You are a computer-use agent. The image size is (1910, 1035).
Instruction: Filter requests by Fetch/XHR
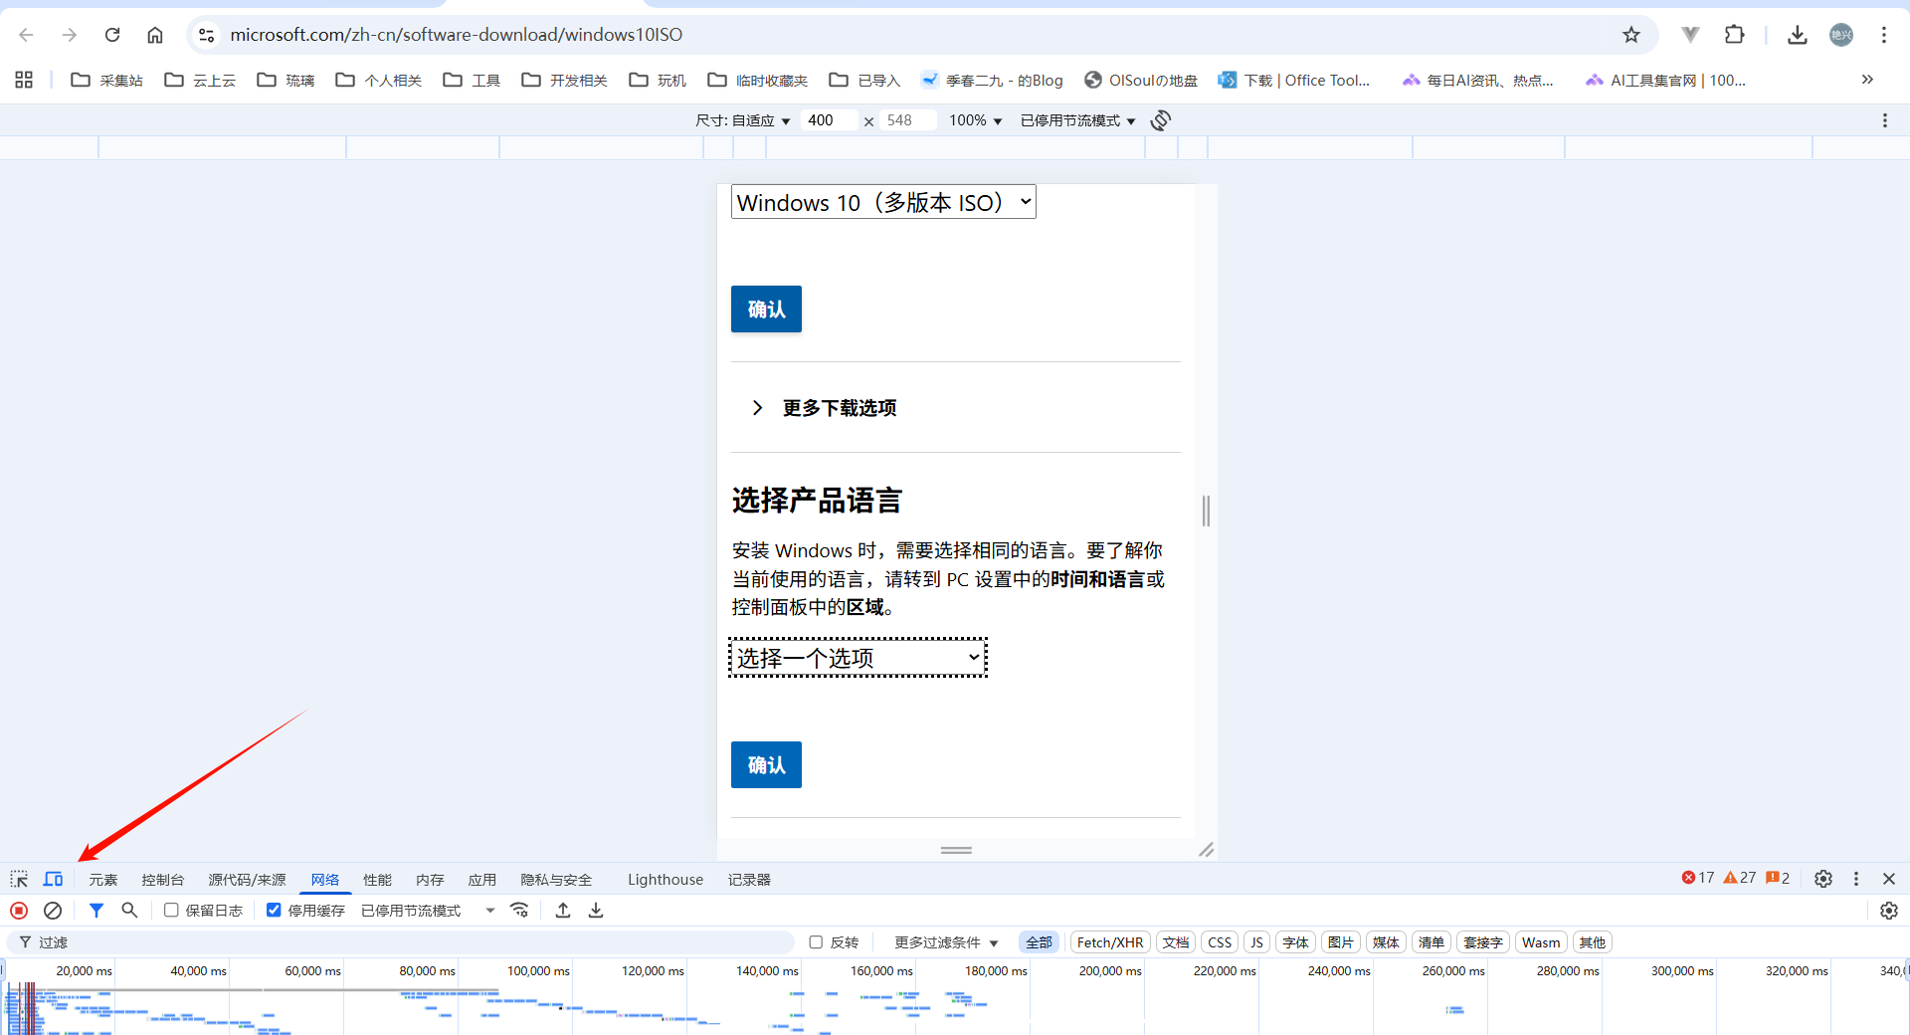click(1110, 942)
